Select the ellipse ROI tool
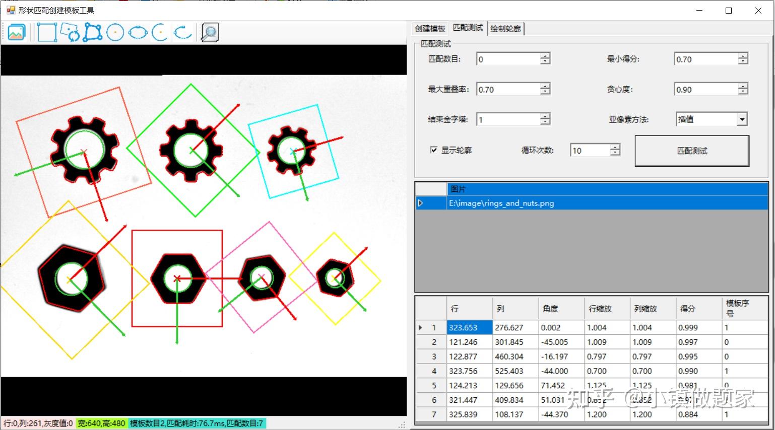Screen dimensions: 775x430 coord(138,32)
